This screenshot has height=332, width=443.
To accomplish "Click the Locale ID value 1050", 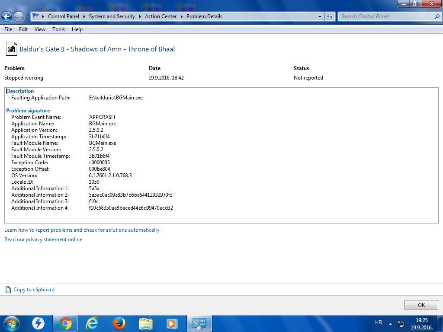I will point(94,182).
